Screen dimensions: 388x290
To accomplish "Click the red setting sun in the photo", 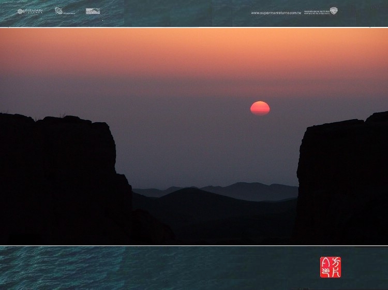I will point(260,108).
